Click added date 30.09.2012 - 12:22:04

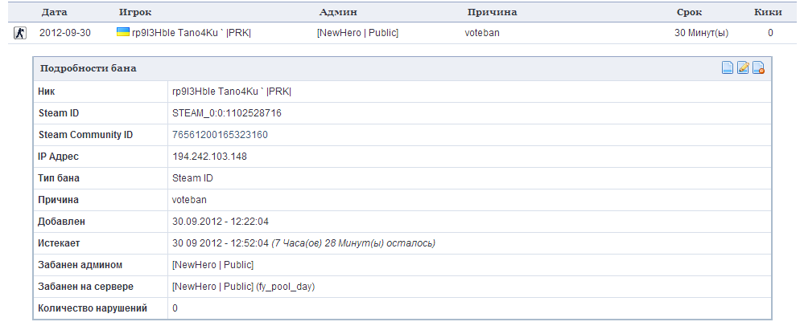221,222
